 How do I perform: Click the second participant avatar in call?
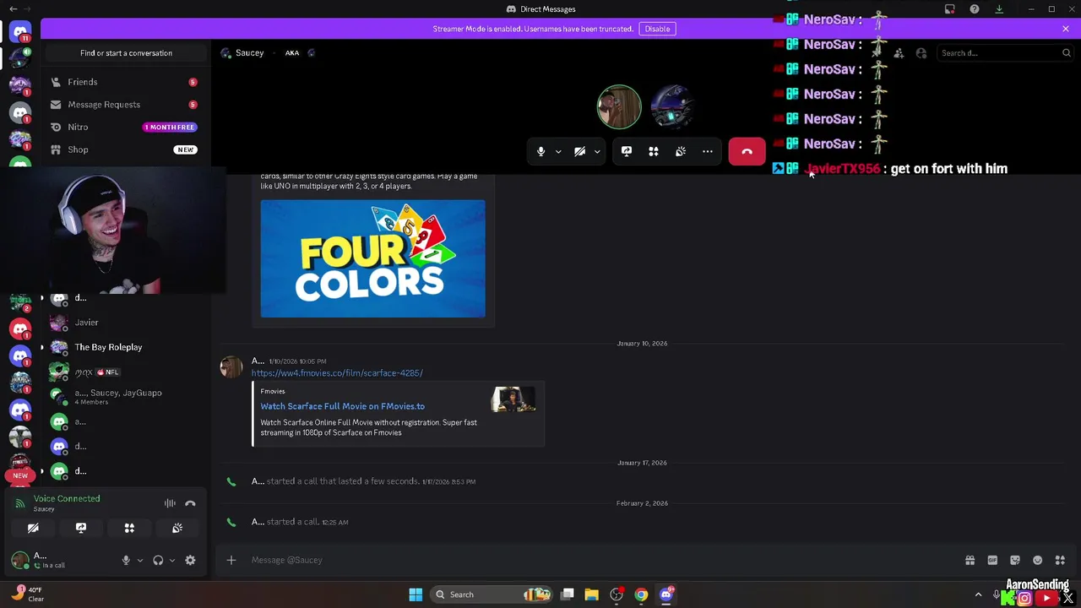672,106
